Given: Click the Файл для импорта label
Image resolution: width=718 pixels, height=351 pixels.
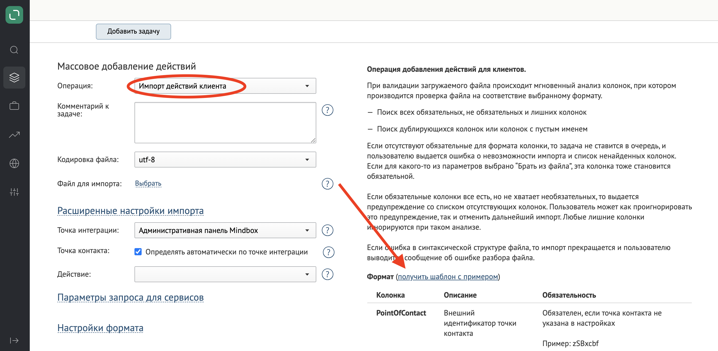Looking at the screenshot, I should (x=90, y=184).
